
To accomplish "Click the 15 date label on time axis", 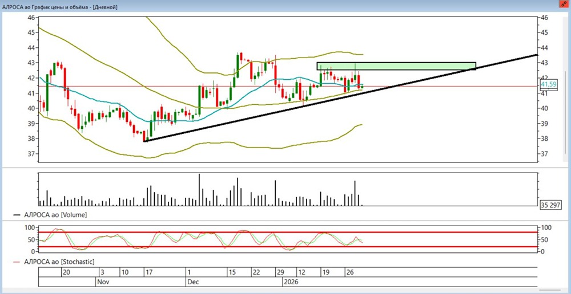I will (233, 272).
